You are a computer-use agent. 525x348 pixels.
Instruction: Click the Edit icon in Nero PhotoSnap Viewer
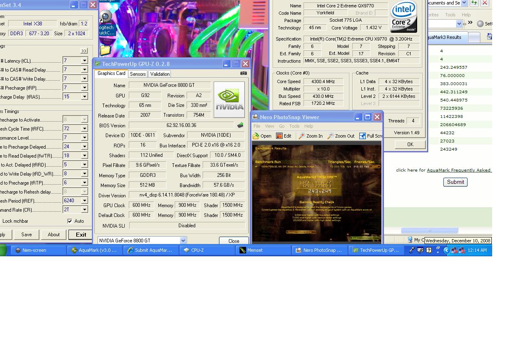coord(279,136)
